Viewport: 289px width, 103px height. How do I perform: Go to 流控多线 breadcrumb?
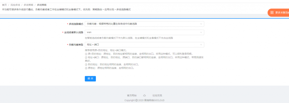(15, 5)
